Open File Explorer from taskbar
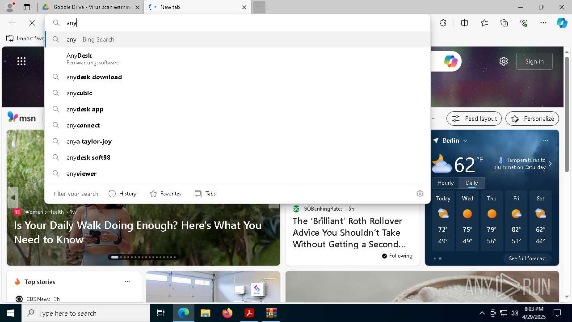 pos(205,313)
